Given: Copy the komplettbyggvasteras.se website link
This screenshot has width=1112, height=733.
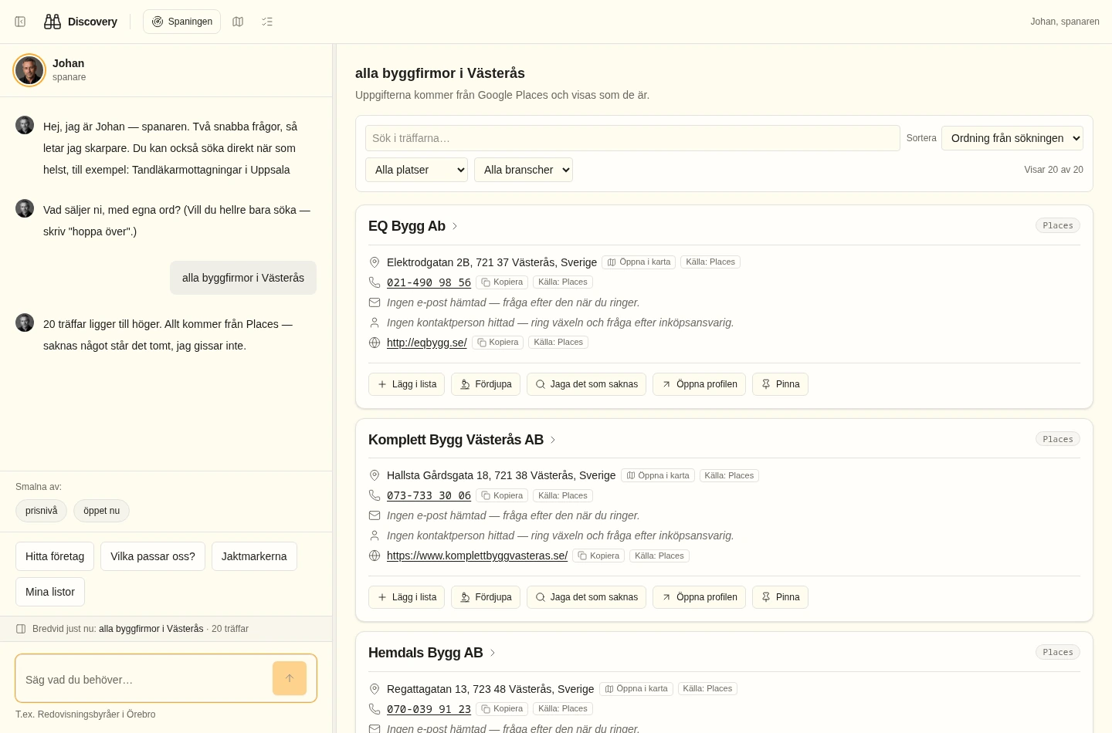Looking at the screenshot, I should (598, 556).
